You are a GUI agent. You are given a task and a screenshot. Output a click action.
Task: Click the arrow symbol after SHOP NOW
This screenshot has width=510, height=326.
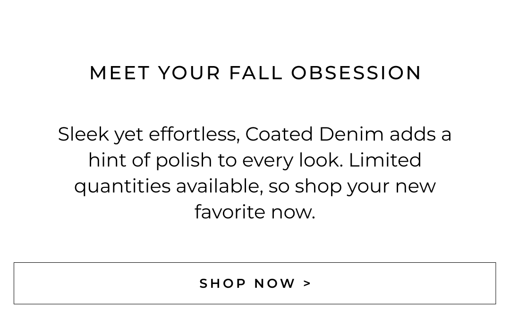[307, 284]
